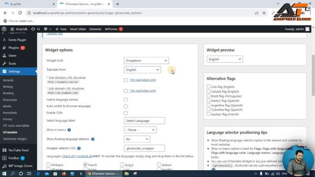315x177 pixels.
Task: Toggle Sub-domain URL structure checkbox
Action: [x=126, y=91]
